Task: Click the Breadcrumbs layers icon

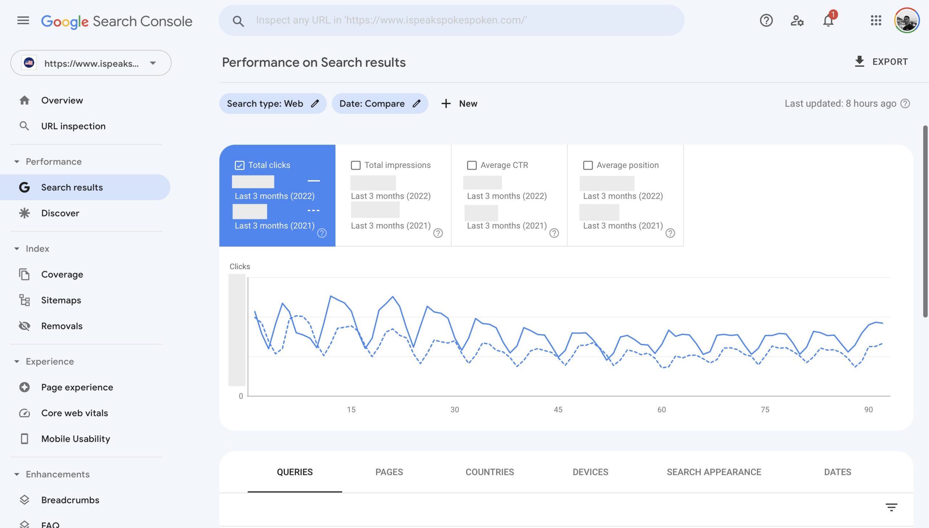Action: pyautogui.click(x=24, y=500)
